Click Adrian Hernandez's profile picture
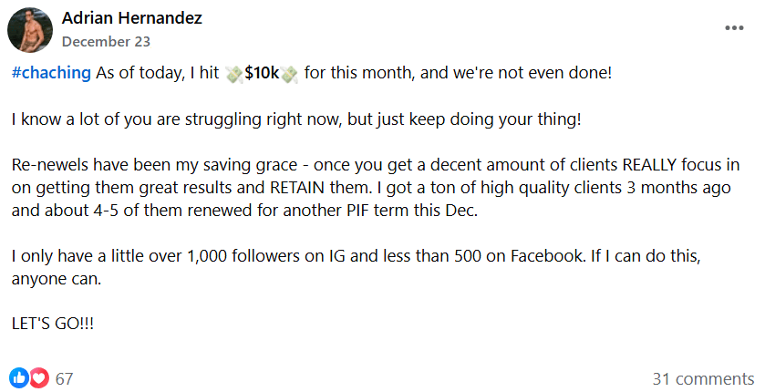The width and height of the screenshot is (765, 392). pyautogui.click(x=30, y=29)
